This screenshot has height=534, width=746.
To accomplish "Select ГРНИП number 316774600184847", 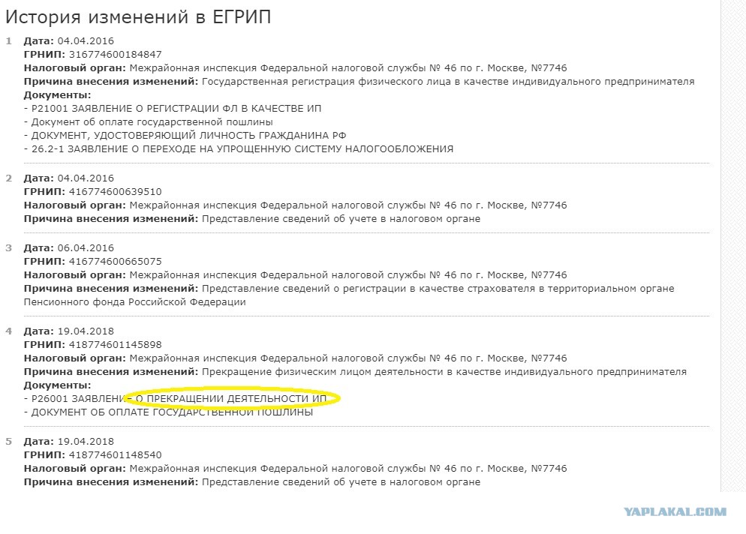I will pos(115,54).
